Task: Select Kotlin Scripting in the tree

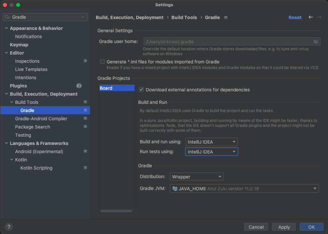Action: 37,168
